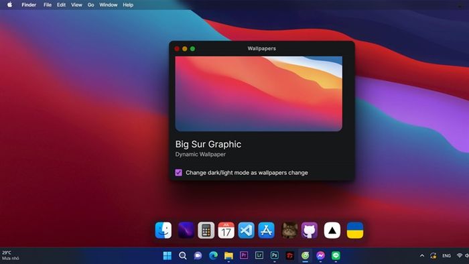Open taskbar Search

tap(183, 256)
